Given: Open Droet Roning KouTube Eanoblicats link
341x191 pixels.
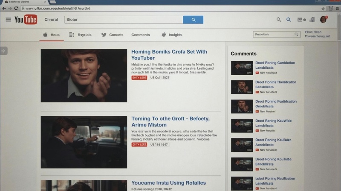Looking at the screenshot, I should point(273,162).
